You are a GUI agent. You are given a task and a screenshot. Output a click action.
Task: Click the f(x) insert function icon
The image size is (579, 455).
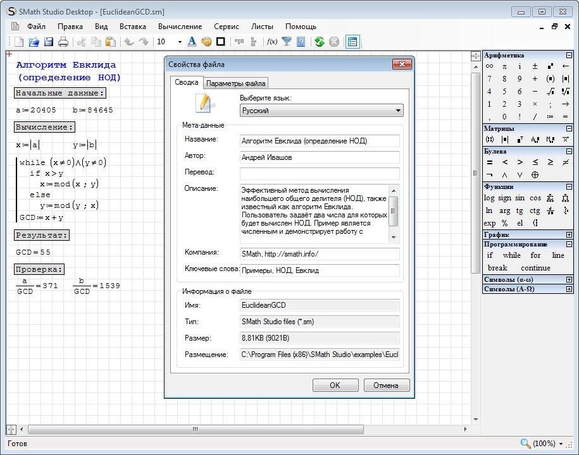271,42
